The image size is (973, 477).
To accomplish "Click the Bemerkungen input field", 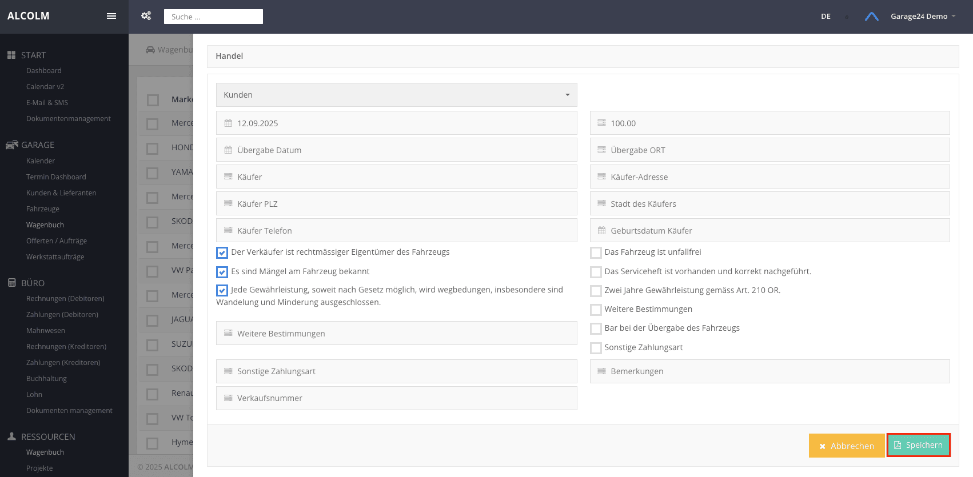I will tap(770, 371).
